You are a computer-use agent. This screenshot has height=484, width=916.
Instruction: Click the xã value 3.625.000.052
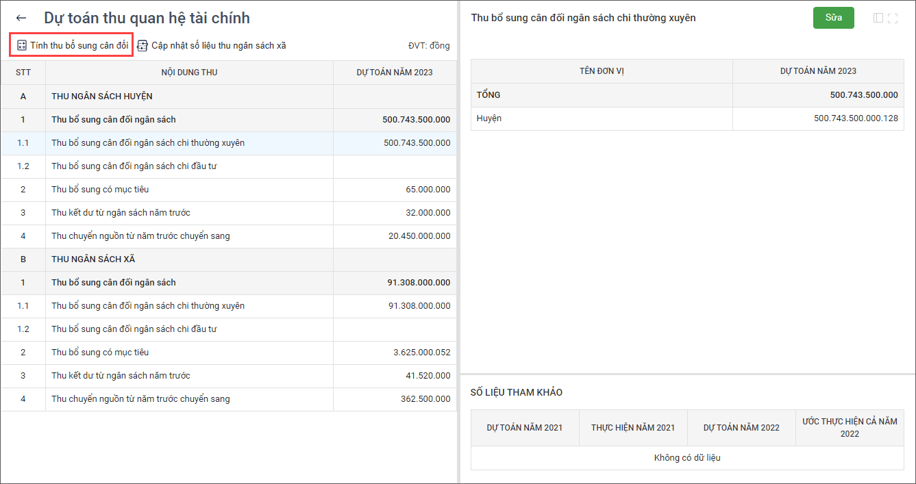coord(421,353)
